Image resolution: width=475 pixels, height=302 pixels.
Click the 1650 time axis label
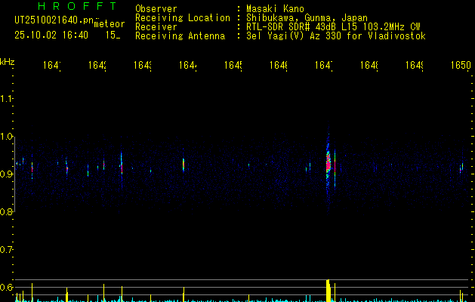tap(461, 65)
